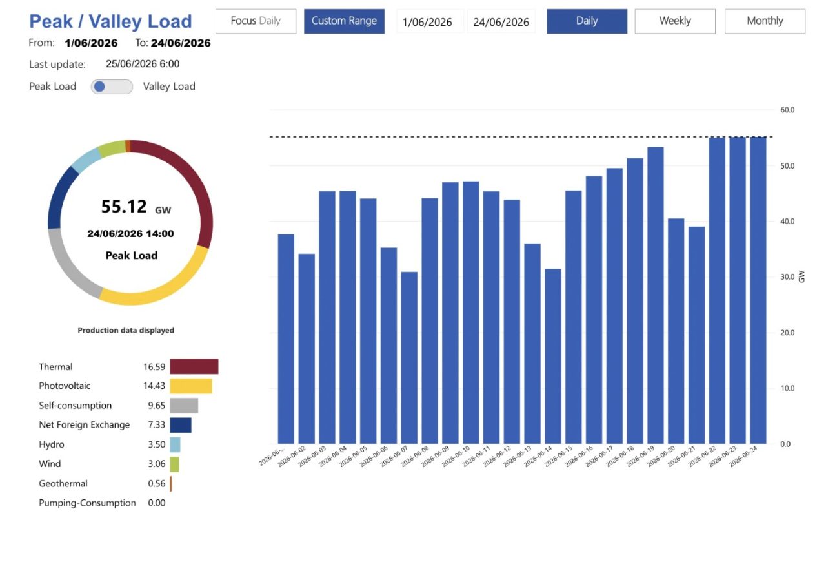Click the Wind label in legend
826x562 pixels.
(50, 464)
